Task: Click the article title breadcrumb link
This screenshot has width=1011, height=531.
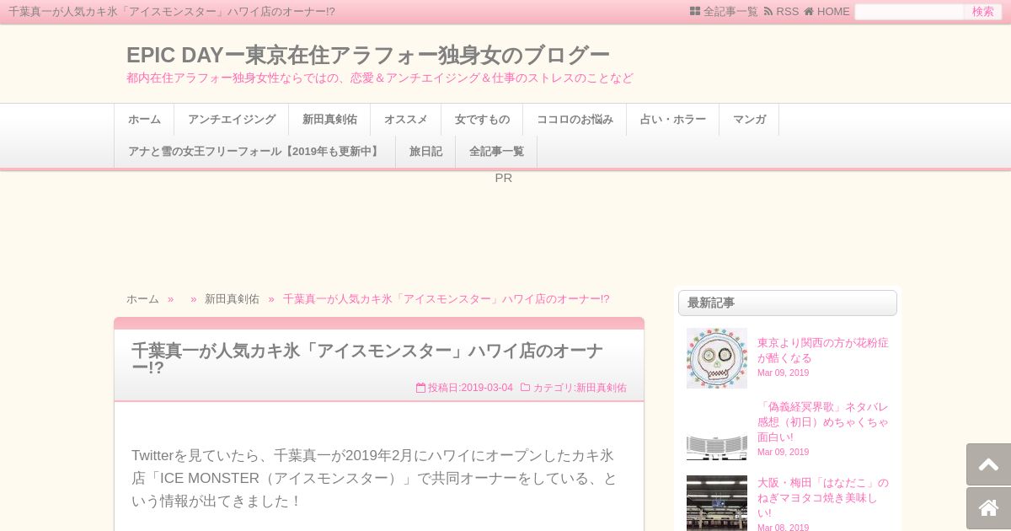Action: [x=447, y=299]
